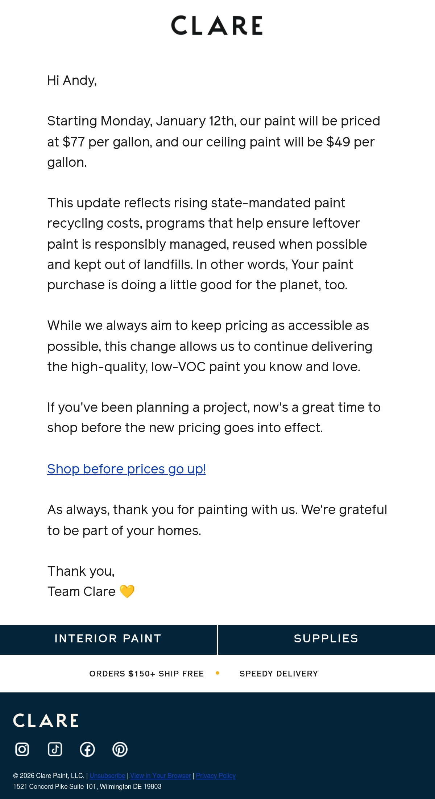Open the Privacy Policy link
The height and width of the screenshot is (799, 435).
pyautogui.click(x=216, y=775)
